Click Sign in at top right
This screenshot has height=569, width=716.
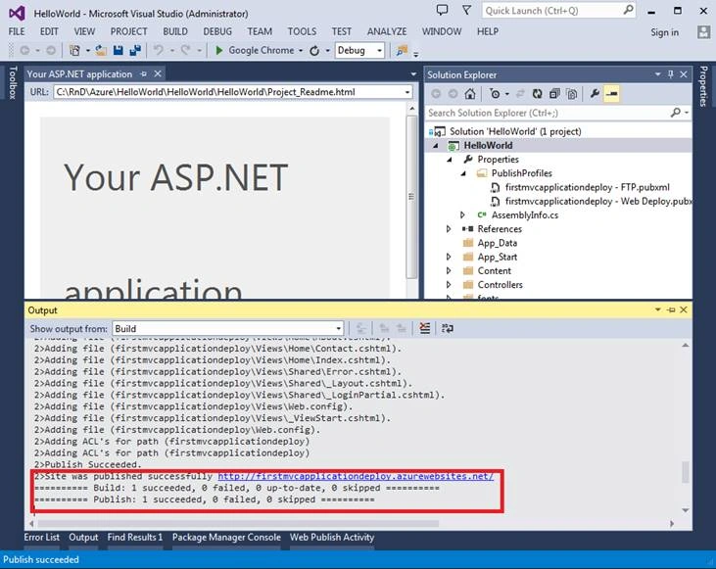[x=664, y=32]
